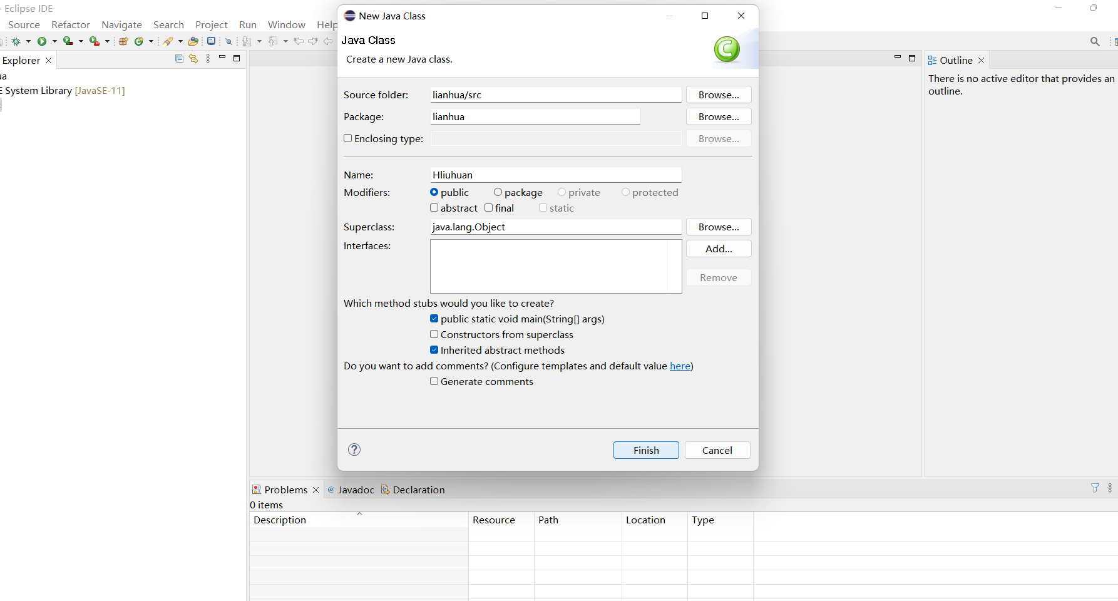Image resolution: width=1118 pixels, height=601 pixels.
Task: Click the Skip All Breakpoints icon
Action: pyautogui.click(x=228, y=41)
